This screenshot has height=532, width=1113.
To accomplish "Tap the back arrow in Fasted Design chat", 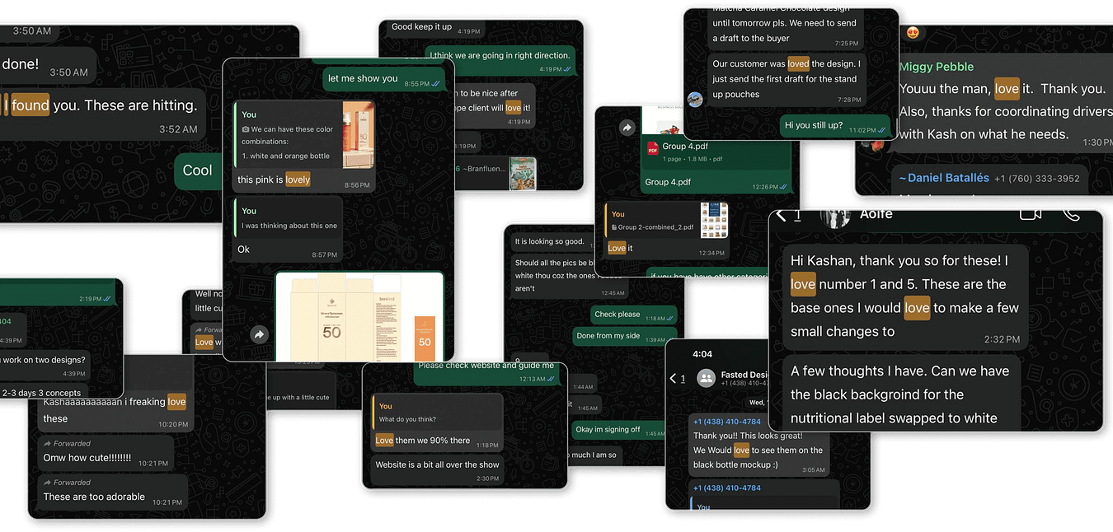I will [x=674, y=378].
